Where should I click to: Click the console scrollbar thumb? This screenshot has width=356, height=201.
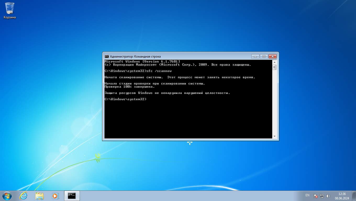274,67
